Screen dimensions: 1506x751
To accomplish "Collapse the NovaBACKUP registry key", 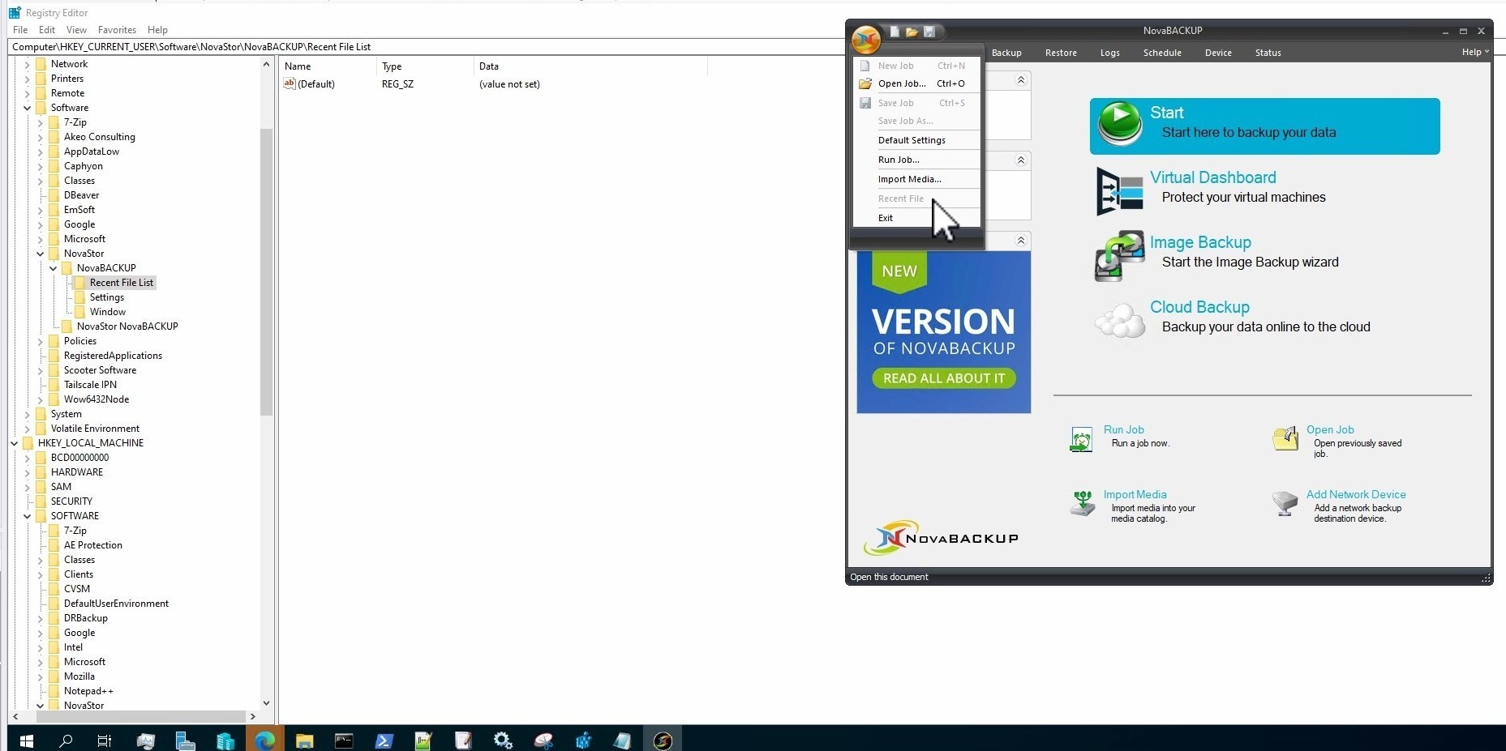I will (54, 268).
